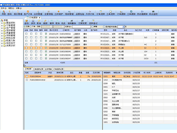Switch to the 工单流转记录 tab
Image resolution: width=177 pixels, height=133 pixels.
[x=38, y=69]
